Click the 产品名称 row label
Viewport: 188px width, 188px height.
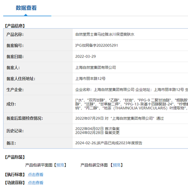click(x=15, y=34)
